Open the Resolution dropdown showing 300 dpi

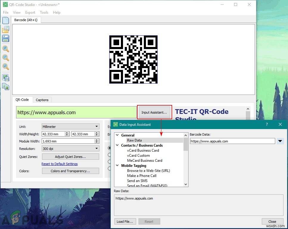coord(70,149)
